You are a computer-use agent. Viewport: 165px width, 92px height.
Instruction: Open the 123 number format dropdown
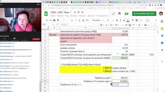pos(87,20)
